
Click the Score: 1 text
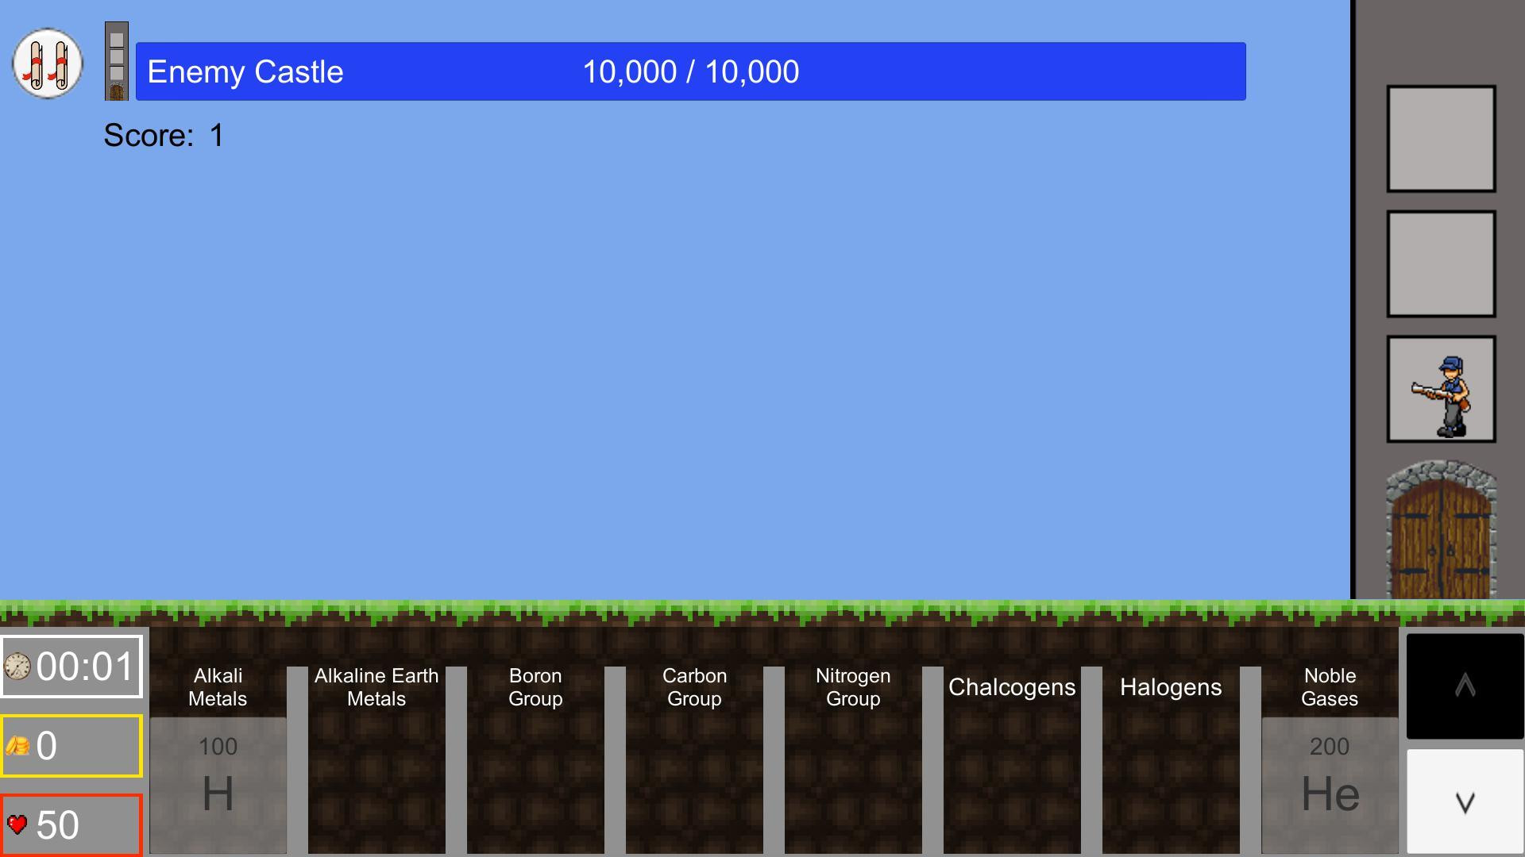coord(164,136)
